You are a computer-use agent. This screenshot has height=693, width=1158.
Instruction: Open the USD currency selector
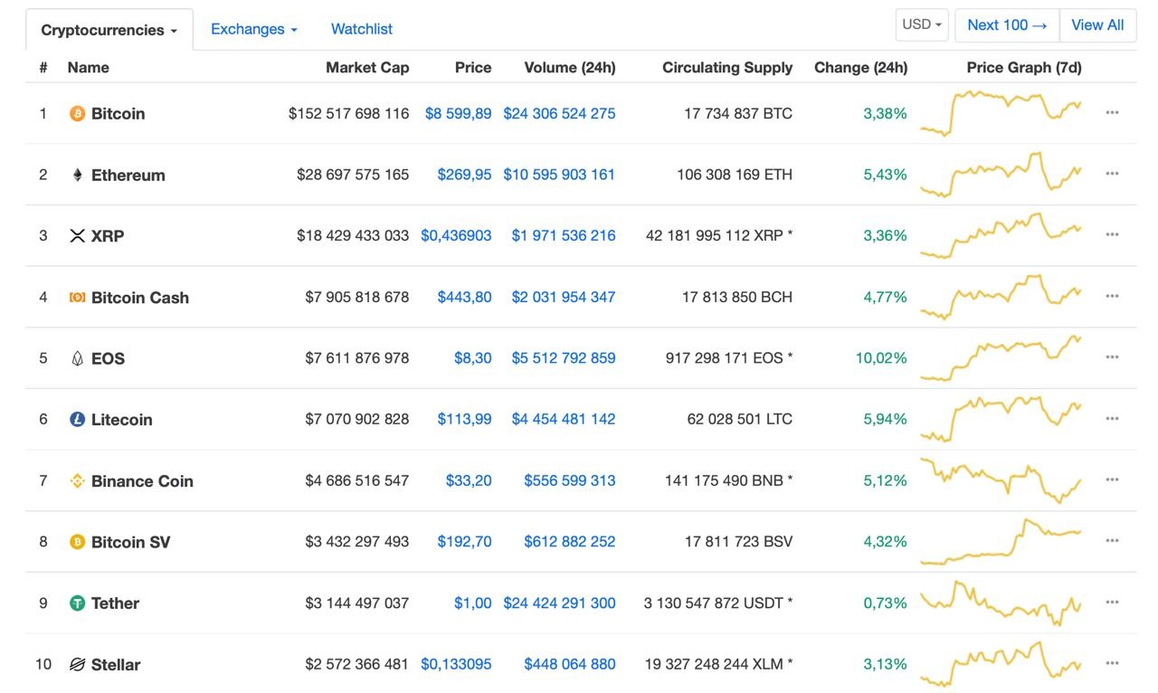(922, 25)
